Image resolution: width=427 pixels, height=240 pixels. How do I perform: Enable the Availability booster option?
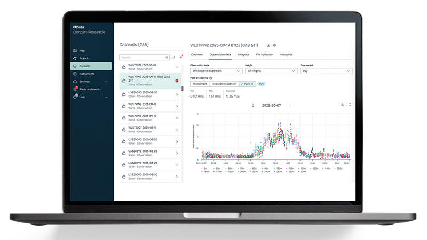click(x=224, y=84)
